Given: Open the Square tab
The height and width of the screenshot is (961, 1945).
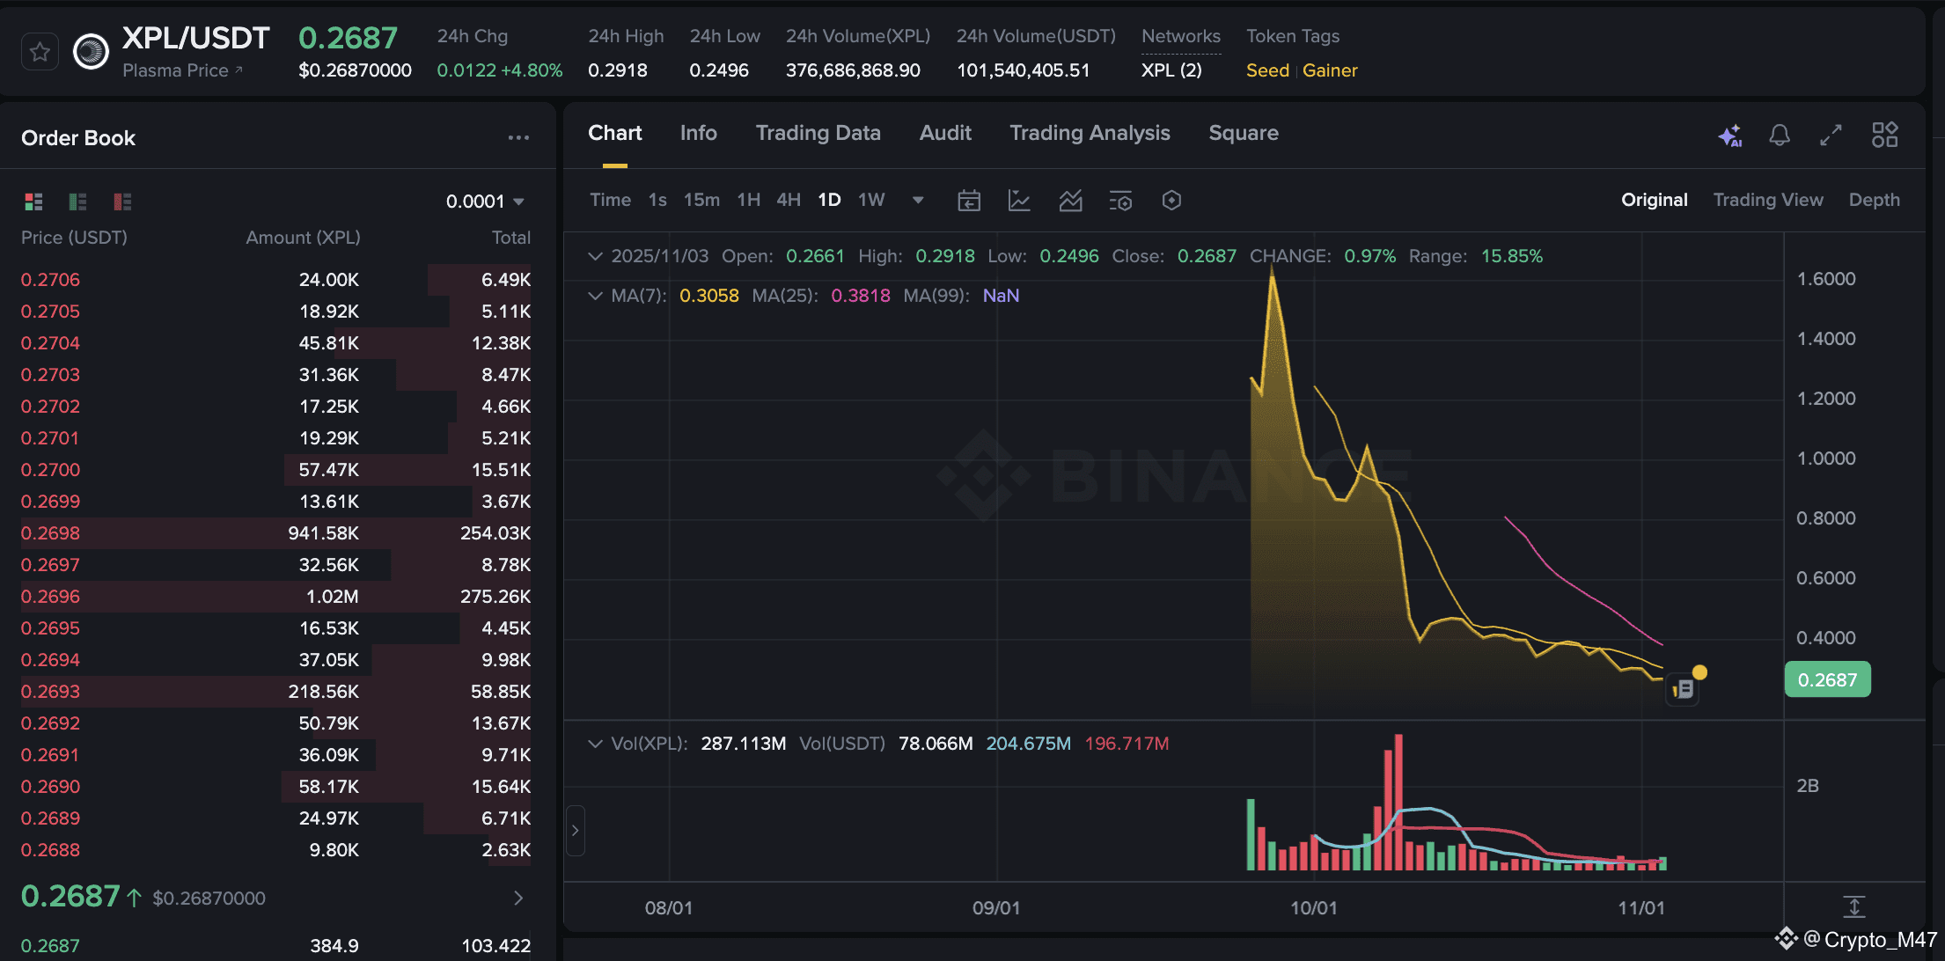Looking at the screenshot, I should [1243, 133].
